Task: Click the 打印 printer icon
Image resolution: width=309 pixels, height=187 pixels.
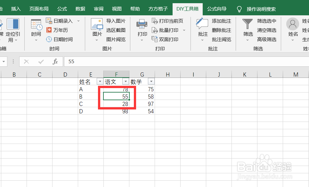Action: click(x=142, y=24)
